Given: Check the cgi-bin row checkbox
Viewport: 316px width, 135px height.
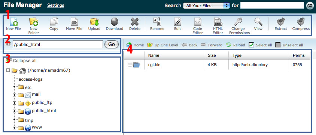Looking at the screenshot, I should pos(130,64).
